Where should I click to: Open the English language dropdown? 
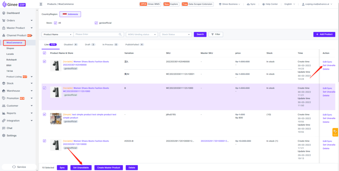[x=289, y=4]
